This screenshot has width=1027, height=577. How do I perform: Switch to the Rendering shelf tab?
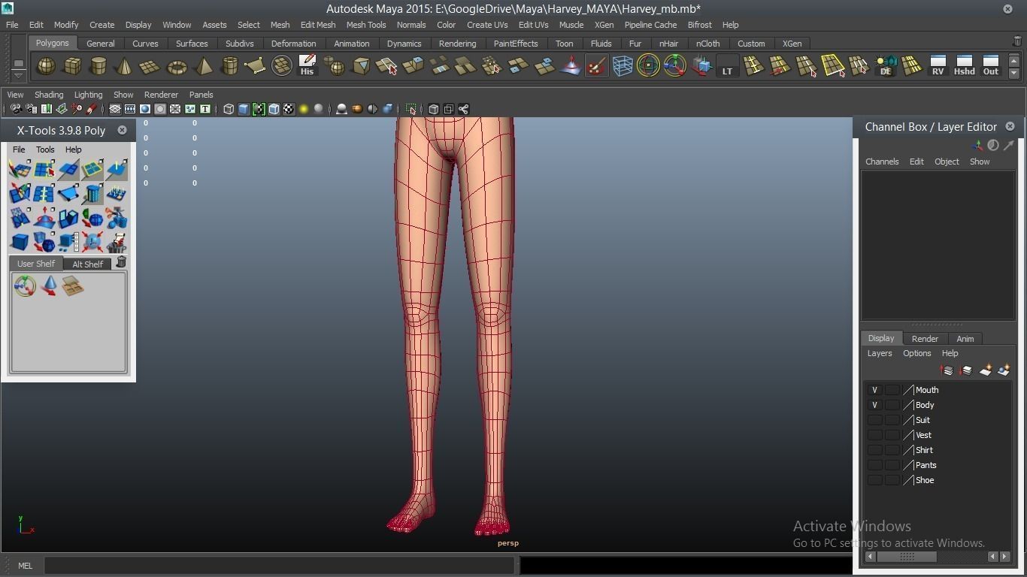point(457,44)
